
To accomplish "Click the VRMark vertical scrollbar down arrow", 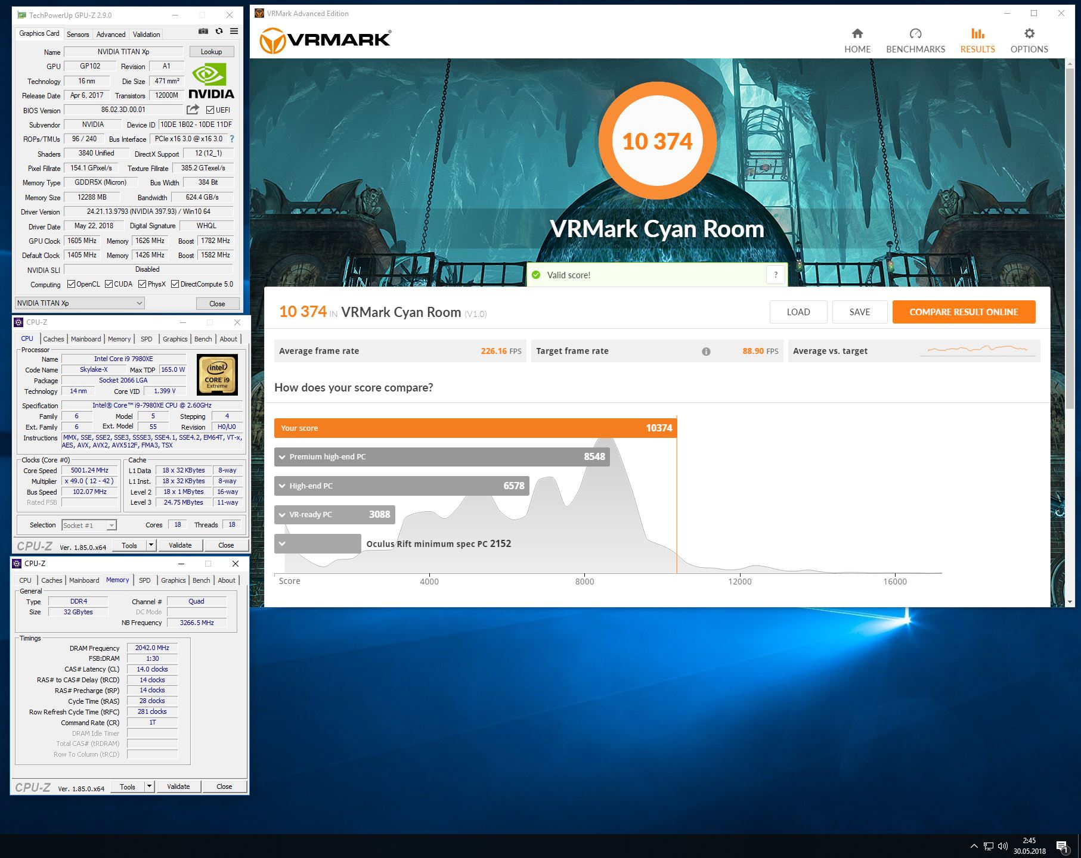I will point(1070,602).
